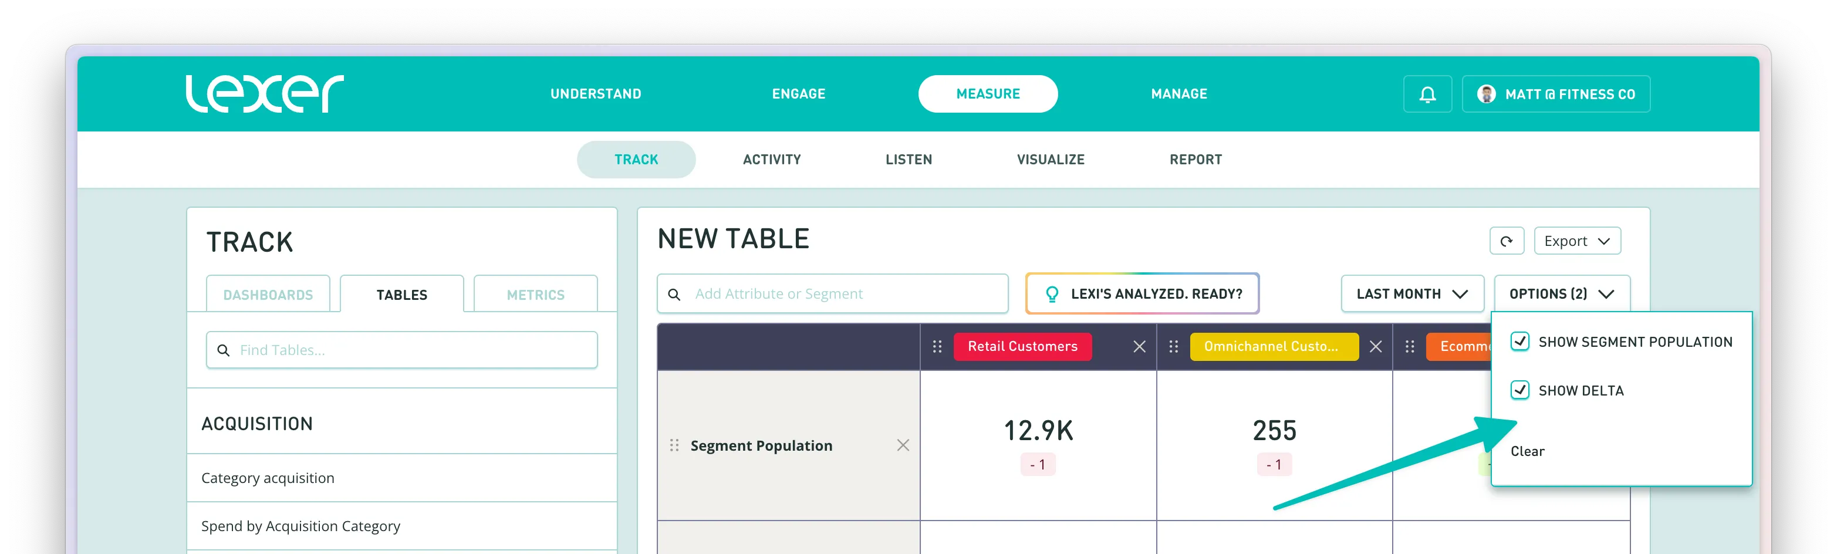The height and width of the screenshot is (554, 1837).
Task: Remove the Omnichannel Customers column
Action: pos(1376,346)
